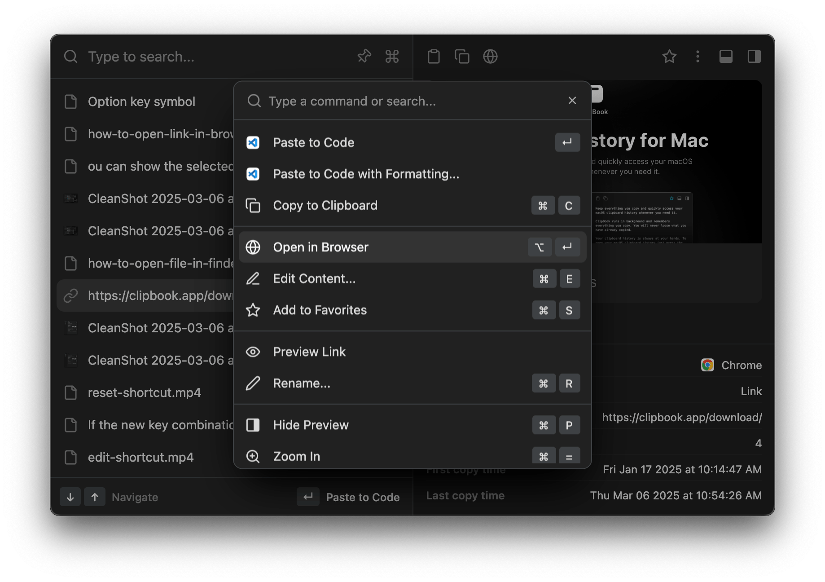Select the clipbook.app/download link item
The height and width of the screenshot is (582, 825).
pos(146,295)
